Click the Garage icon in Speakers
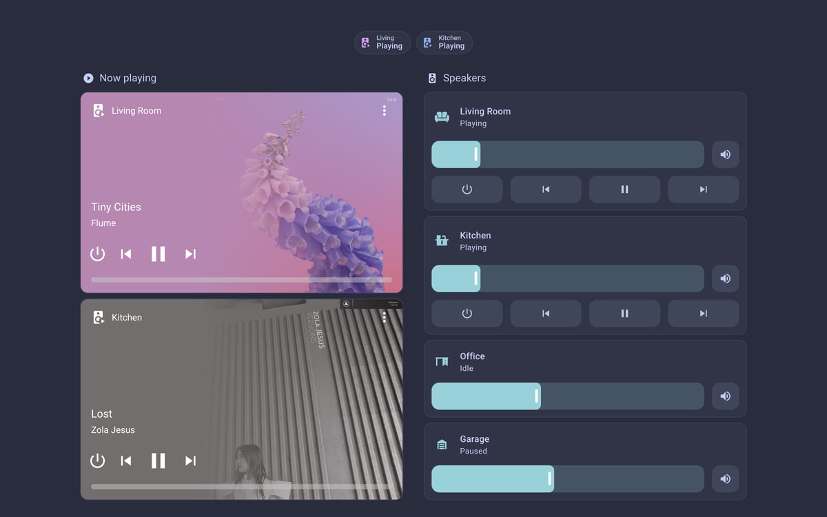 pos(442,445)
